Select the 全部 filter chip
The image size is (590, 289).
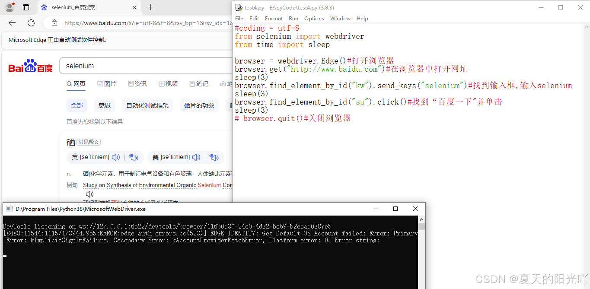pyautogui.click(x=77, y=105)
